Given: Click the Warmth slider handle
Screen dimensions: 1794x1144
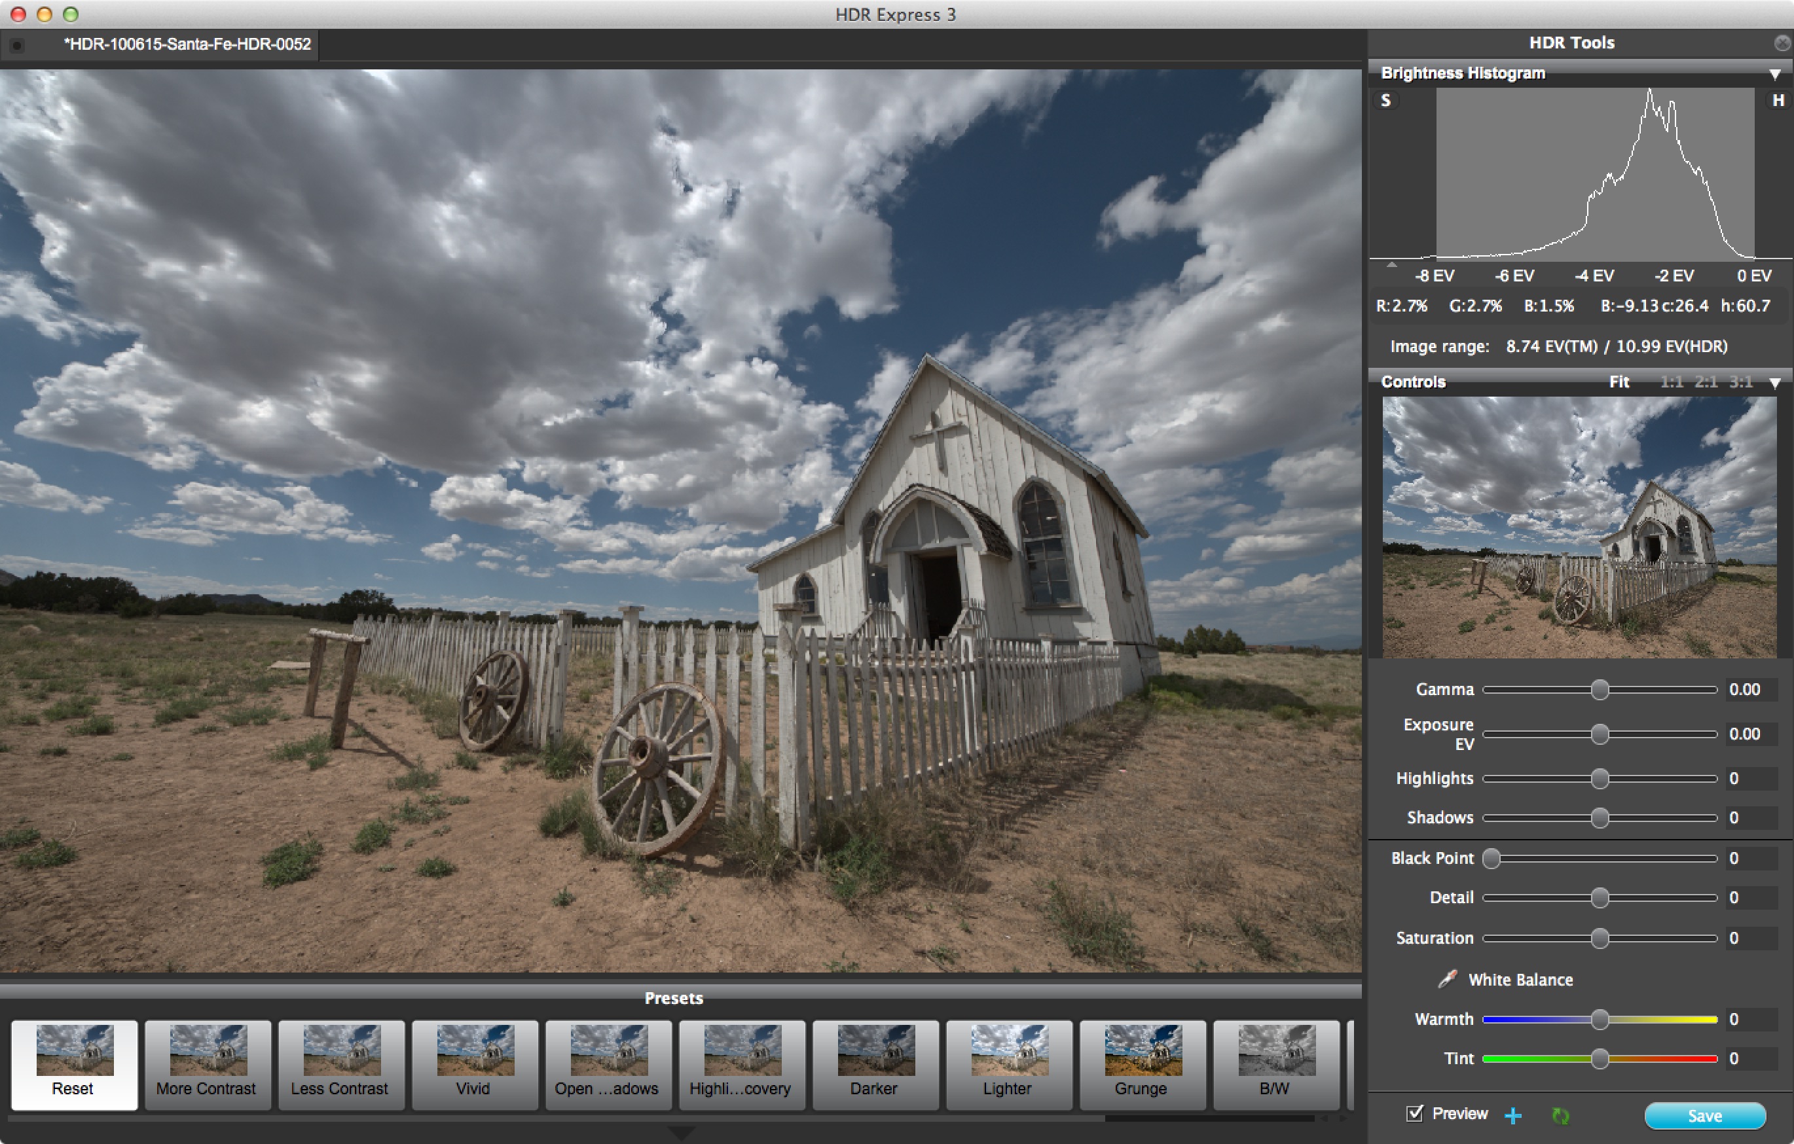Looking at the screenshot, I should point(1599,1019).
